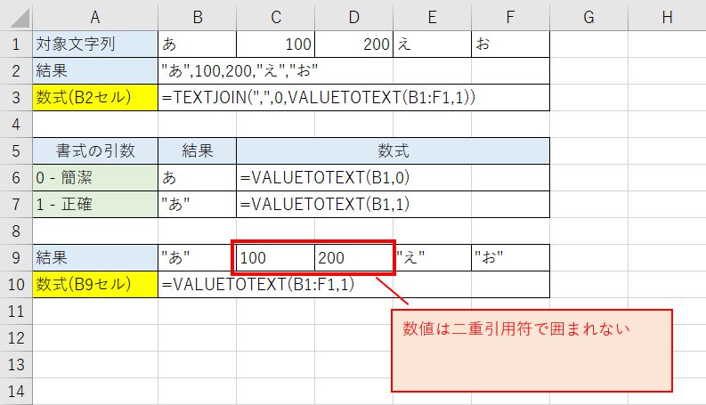
Task: Select column E header
Action: (x=433, y=17)
